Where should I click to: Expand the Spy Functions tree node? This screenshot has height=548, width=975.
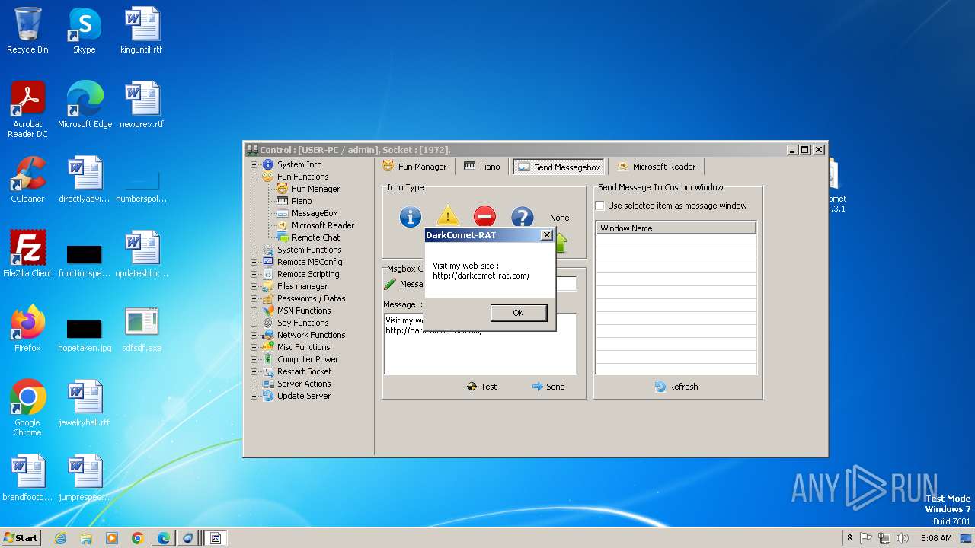(254, 323)
